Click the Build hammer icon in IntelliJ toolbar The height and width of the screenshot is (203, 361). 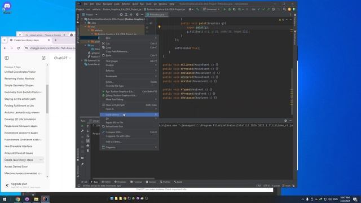pos(197,10)
